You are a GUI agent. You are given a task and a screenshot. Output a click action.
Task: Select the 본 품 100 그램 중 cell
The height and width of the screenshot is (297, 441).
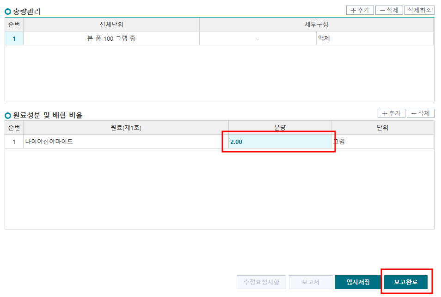(x=111, y=38)
